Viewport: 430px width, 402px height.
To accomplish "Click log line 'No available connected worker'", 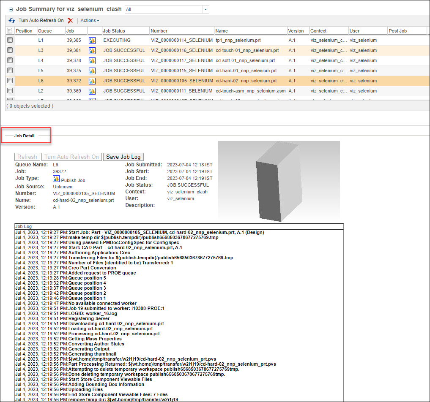I will [x=102, y=304].
